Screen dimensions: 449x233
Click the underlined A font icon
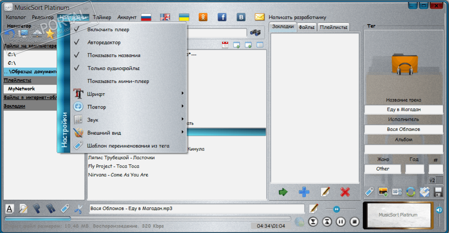[x=9, y=209]
